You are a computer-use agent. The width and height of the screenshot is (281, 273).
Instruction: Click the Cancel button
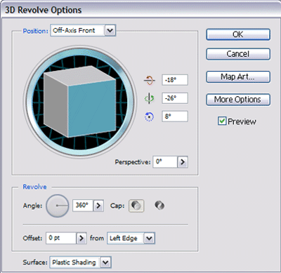click(x=238, y=54)
